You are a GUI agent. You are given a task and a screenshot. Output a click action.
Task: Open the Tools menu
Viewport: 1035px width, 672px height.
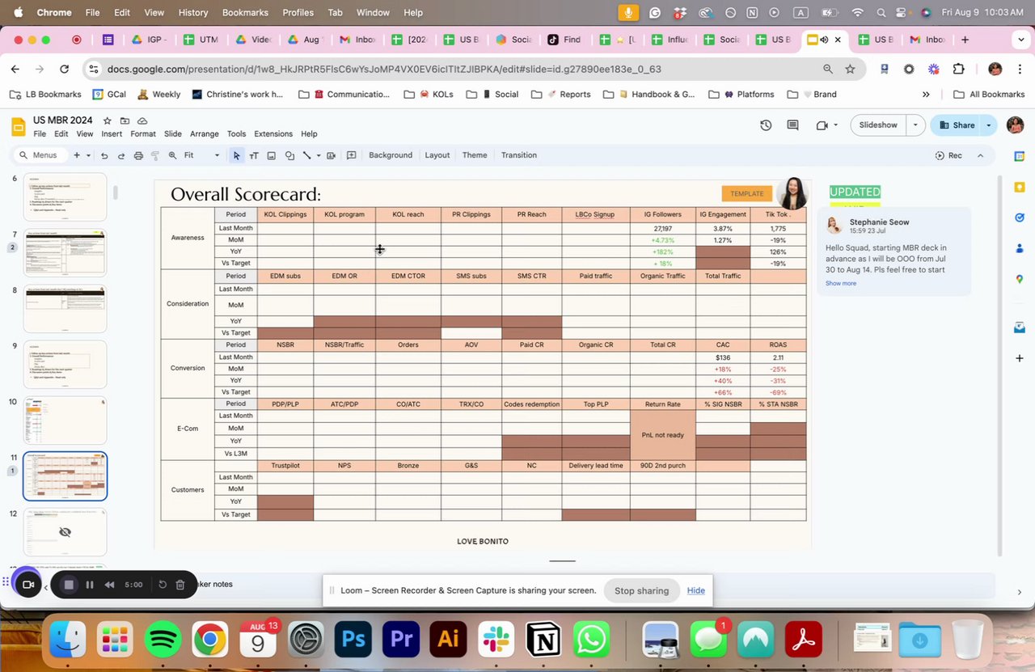[236, 134]
